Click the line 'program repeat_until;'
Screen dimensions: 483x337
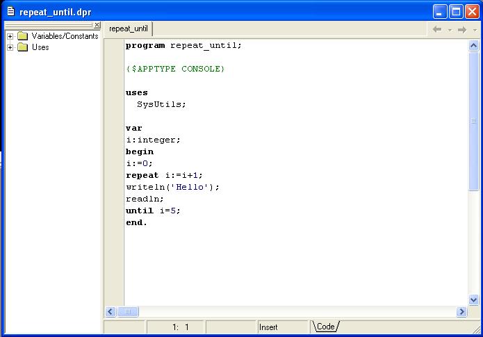[x=183, y=46]
